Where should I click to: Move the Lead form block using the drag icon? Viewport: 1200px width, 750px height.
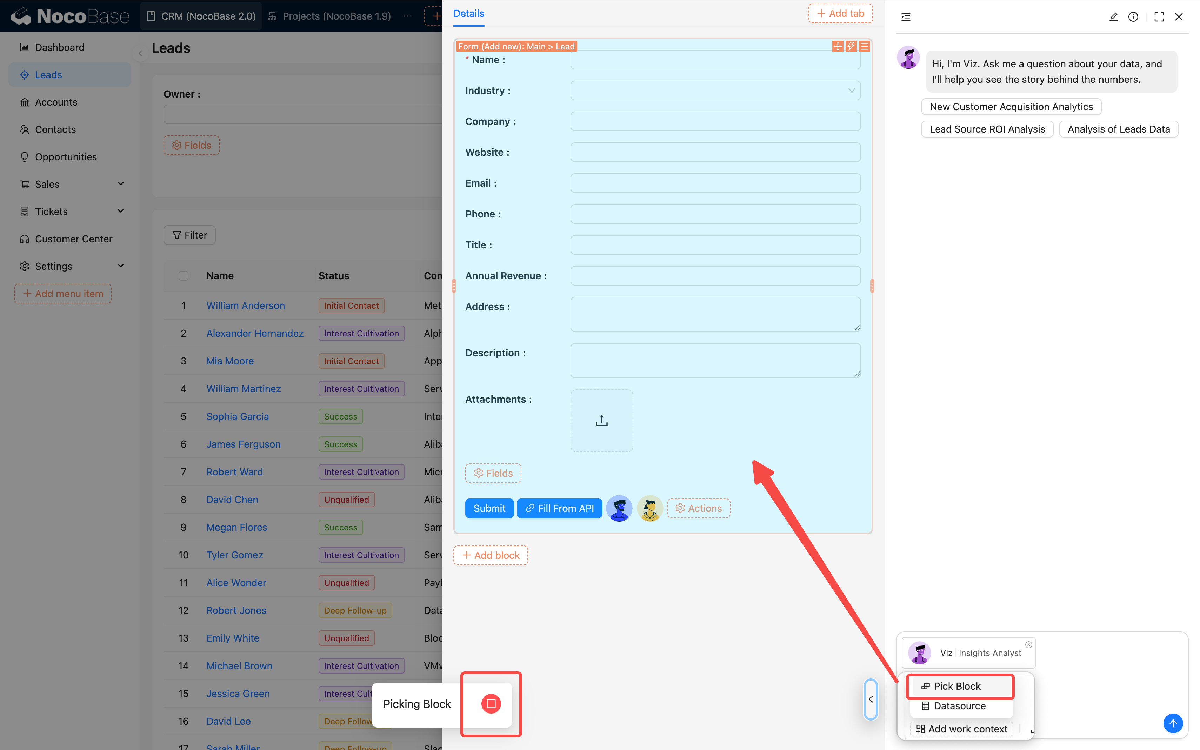[x=838, y=46]
